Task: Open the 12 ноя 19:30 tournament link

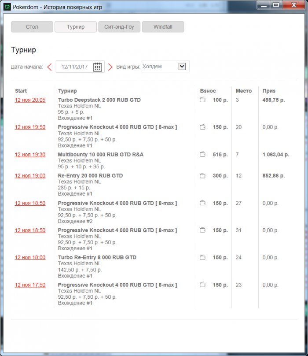Action: (30, 155)
